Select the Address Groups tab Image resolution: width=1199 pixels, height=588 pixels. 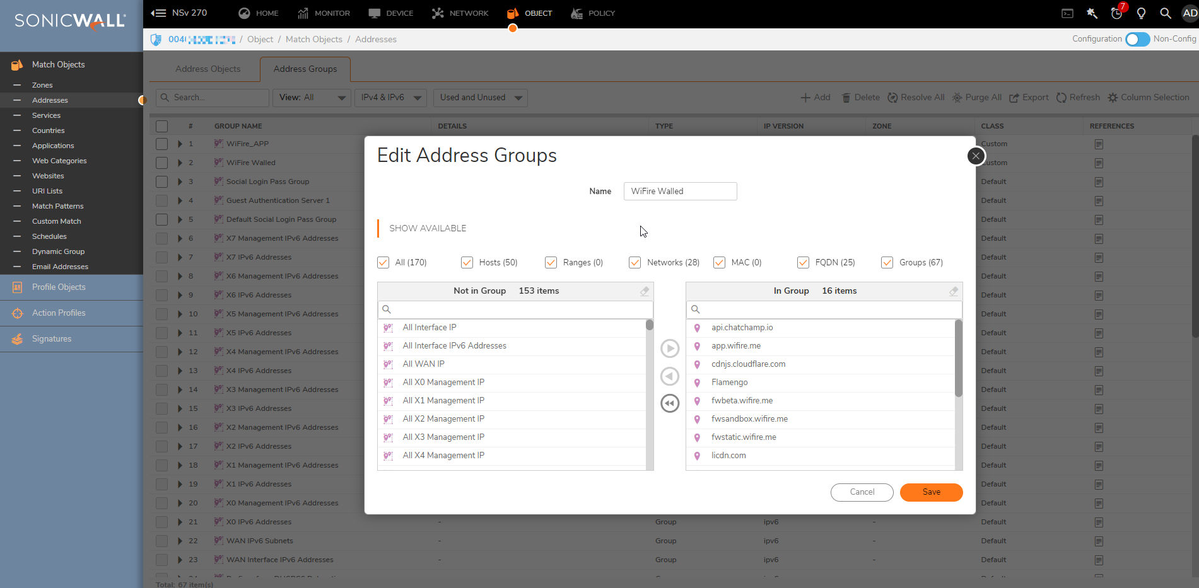tap(305, 69)
